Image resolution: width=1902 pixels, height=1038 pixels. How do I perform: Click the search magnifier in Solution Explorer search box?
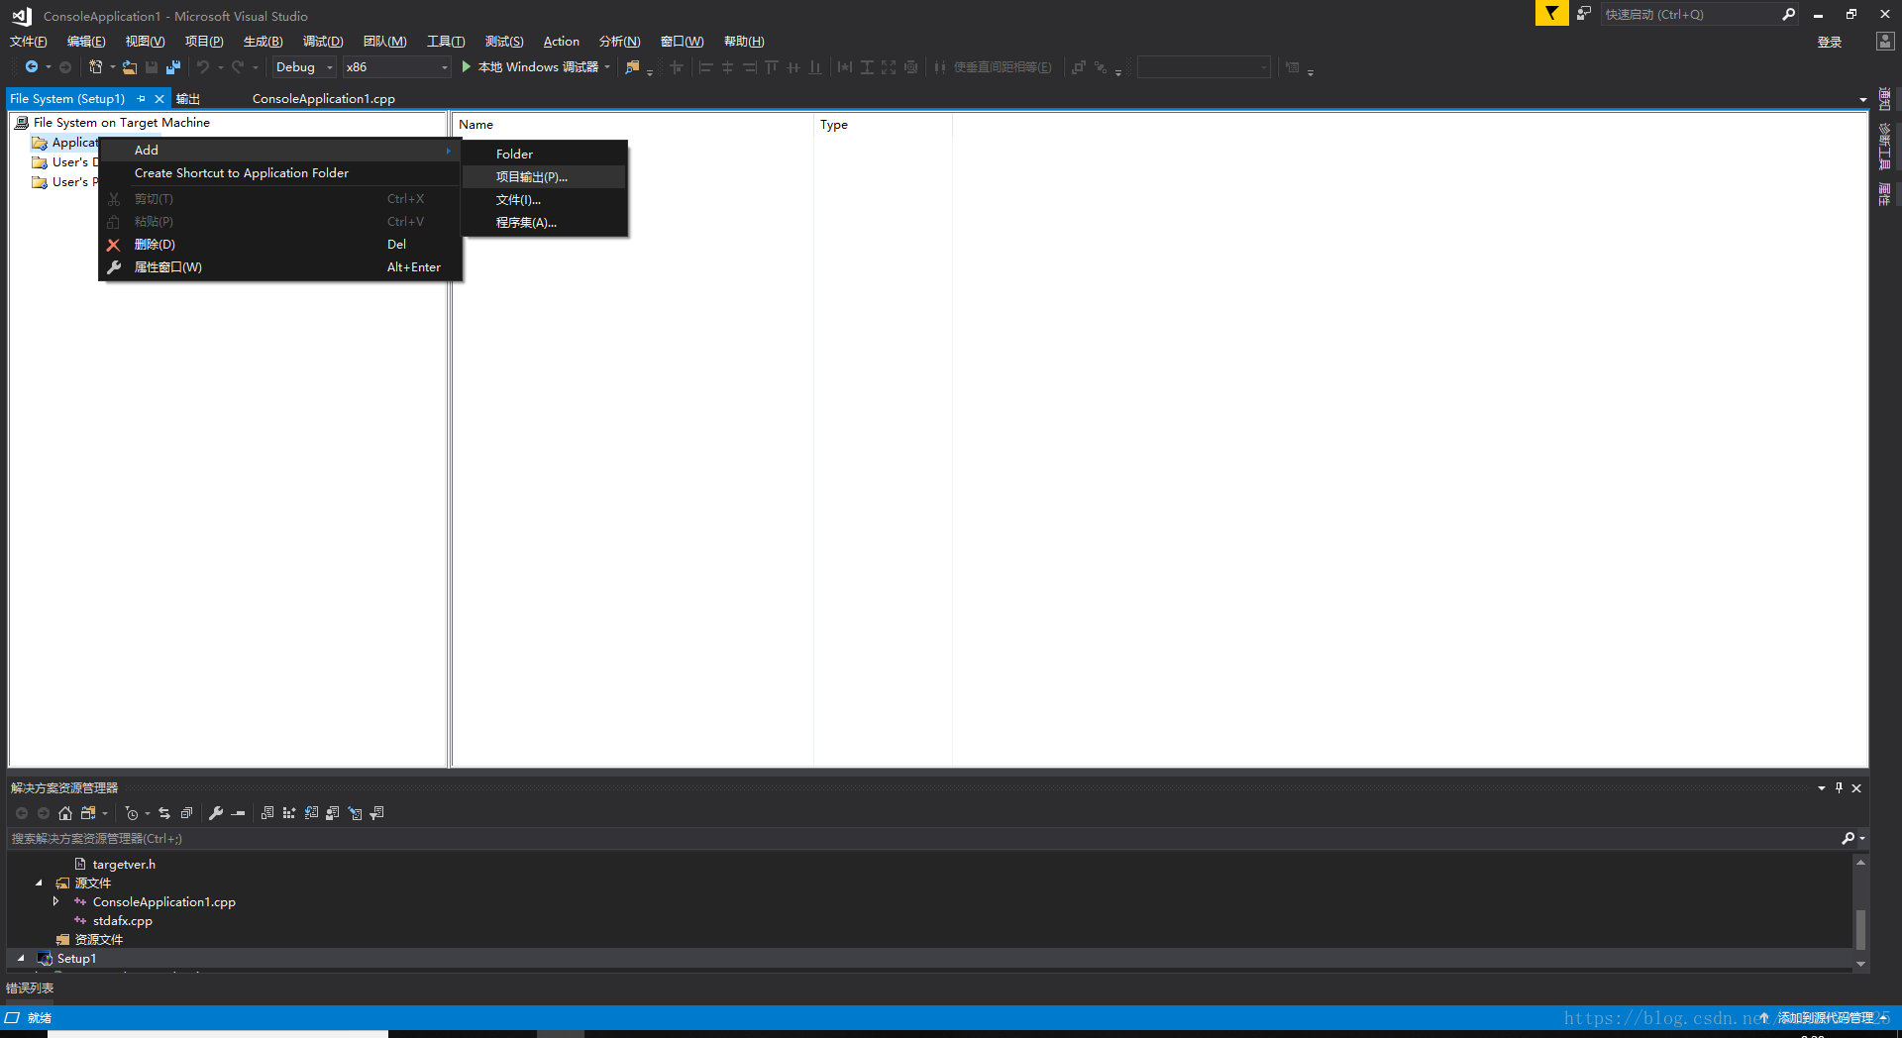pos(1849,838)
